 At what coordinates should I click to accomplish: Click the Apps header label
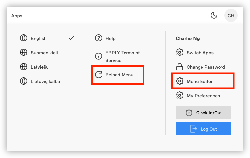point(17,16)
